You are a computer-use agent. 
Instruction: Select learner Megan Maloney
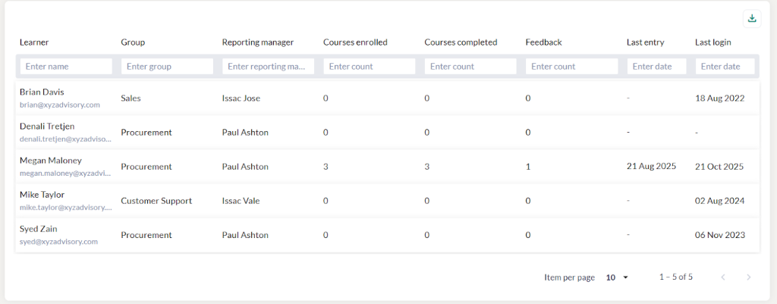51,161
